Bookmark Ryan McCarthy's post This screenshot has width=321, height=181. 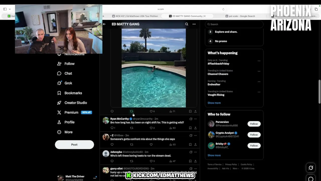[190, 128]
